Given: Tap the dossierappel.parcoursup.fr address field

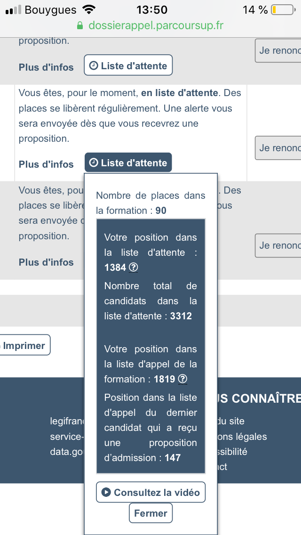Looking at the screenshot, I should (x=156, y=25).
